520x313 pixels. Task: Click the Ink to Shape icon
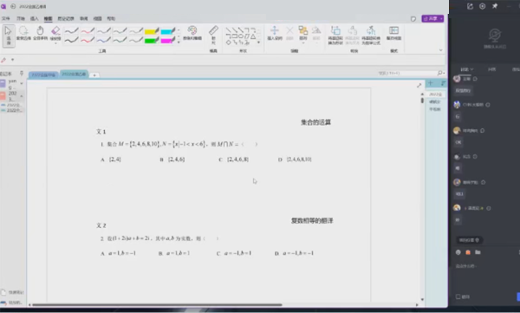[x=335, y=36]
